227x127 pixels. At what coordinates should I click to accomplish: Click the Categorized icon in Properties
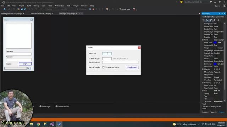[203, 20]
